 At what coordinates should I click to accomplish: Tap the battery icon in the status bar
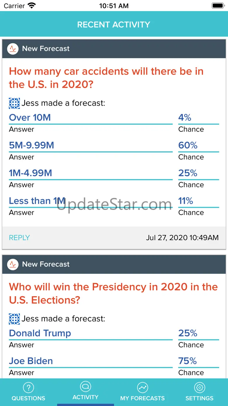pyautogui.click(x=218, y=6)
